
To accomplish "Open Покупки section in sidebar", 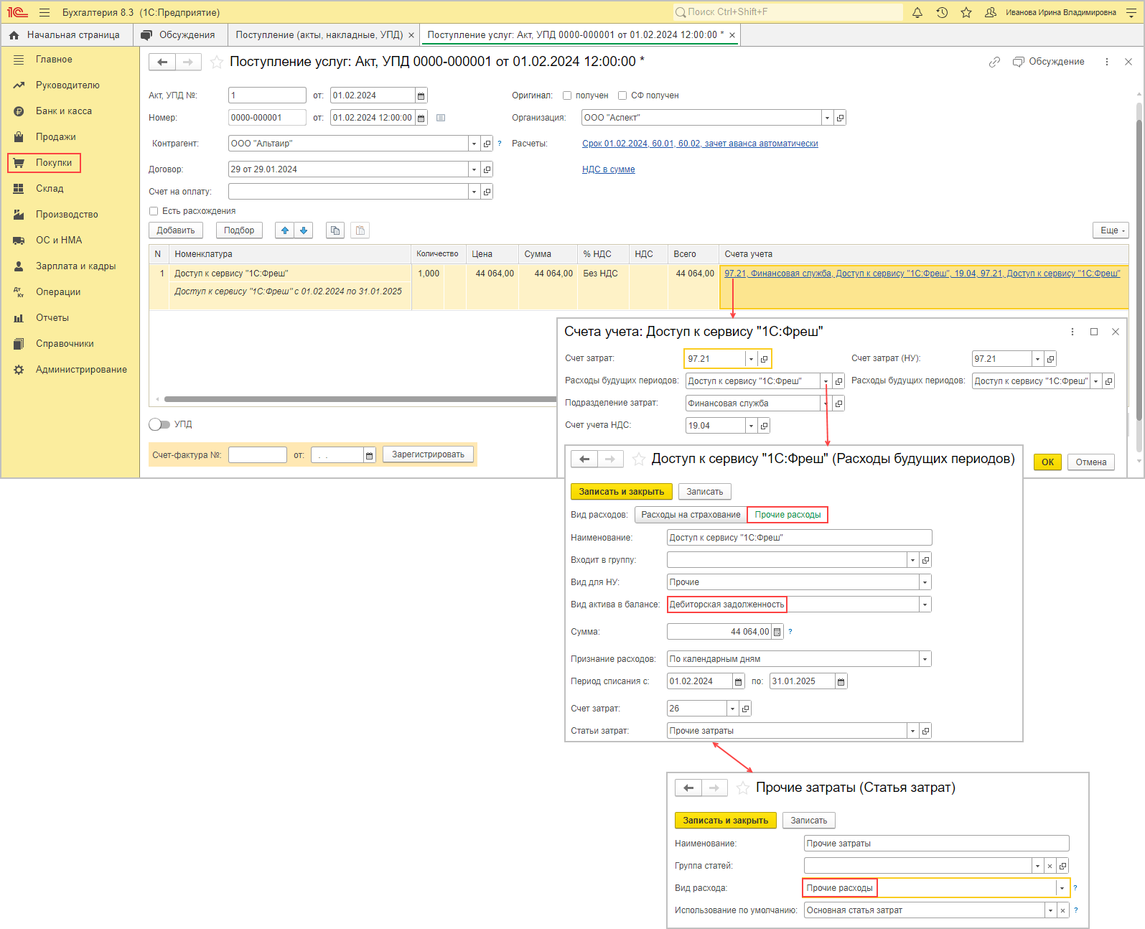I will 54,163.
